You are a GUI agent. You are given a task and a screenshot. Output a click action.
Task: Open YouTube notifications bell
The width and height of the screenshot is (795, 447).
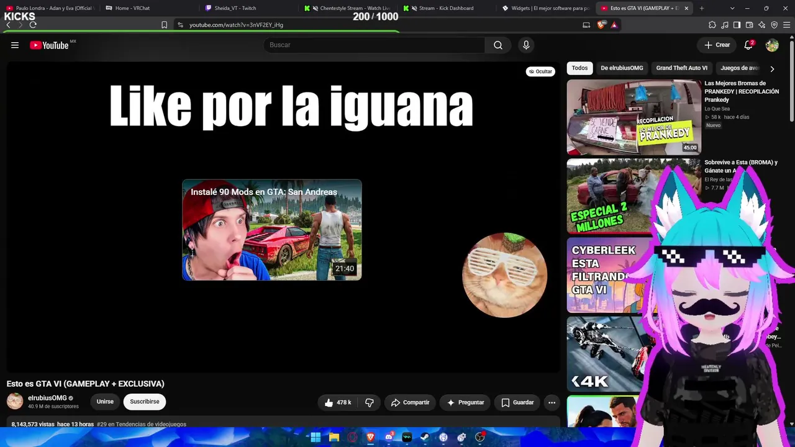(x=749, y=45)
